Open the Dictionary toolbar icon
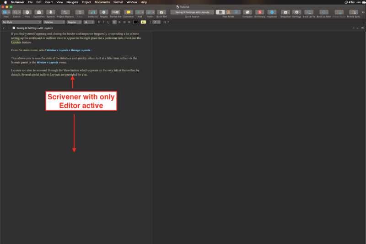The image size is (366, 244). [259, 12]
